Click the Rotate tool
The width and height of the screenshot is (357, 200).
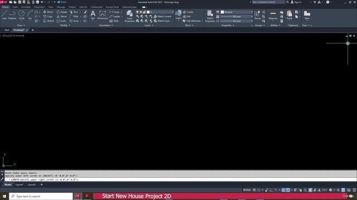(x=62, y=12)
